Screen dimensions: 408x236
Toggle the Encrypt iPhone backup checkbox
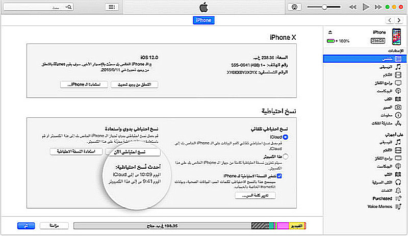[x=279, y=176]
